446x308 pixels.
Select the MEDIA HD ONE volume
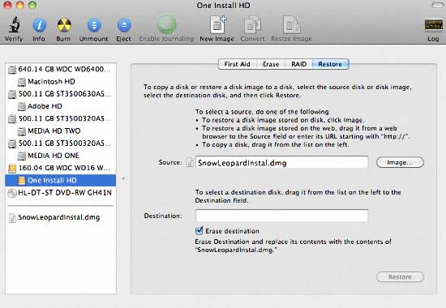click(61, 156)
